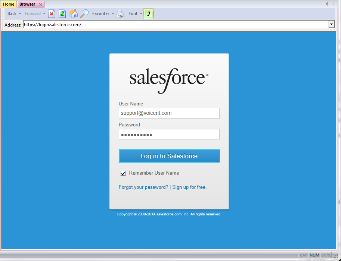
Task: Open the Favorites dropdown arrow
Action: click(113, 14)
